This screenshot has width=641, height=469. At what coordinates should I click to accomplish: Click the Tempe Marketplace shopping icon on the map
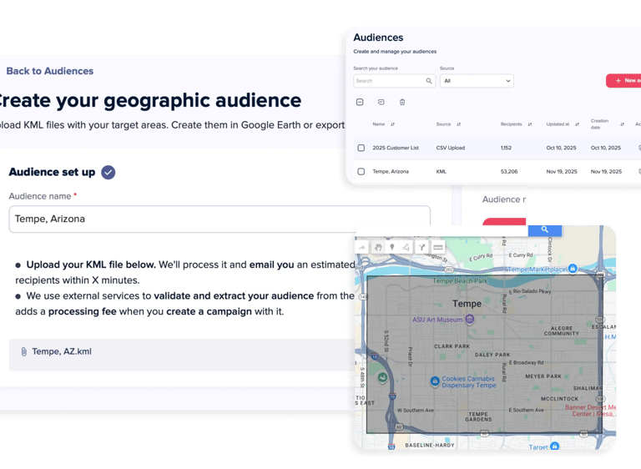tap(573, 269)
